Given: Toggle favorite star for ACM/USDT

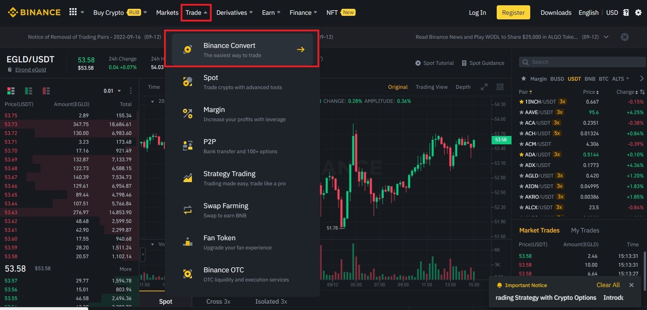Looking at the screenshot, I should (521, 144).
